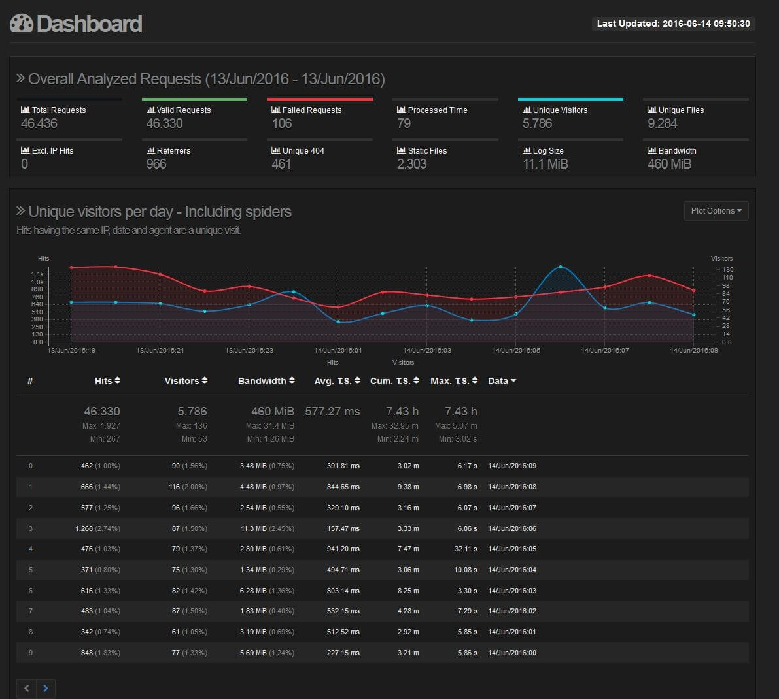Click the Unique 404 chart icon
This screenshot has width=779, height=699.
click(275, 151)
